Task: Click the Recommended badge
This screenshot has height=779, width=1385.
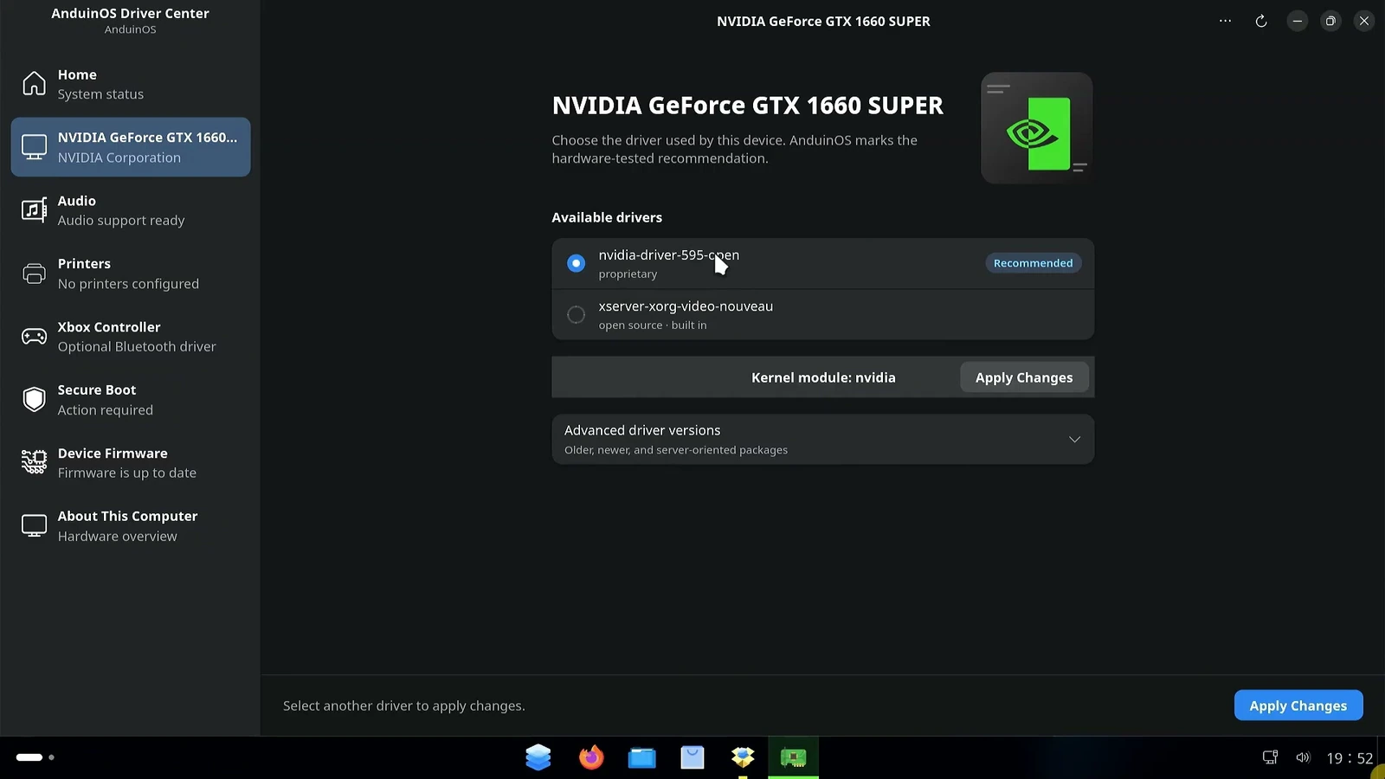Action: pyautogui.click(x=1033, y=263)
